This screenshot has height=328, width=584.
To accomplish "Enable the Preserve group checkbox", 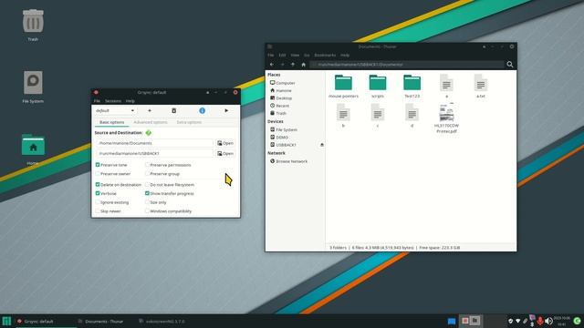I will [147, 174].
